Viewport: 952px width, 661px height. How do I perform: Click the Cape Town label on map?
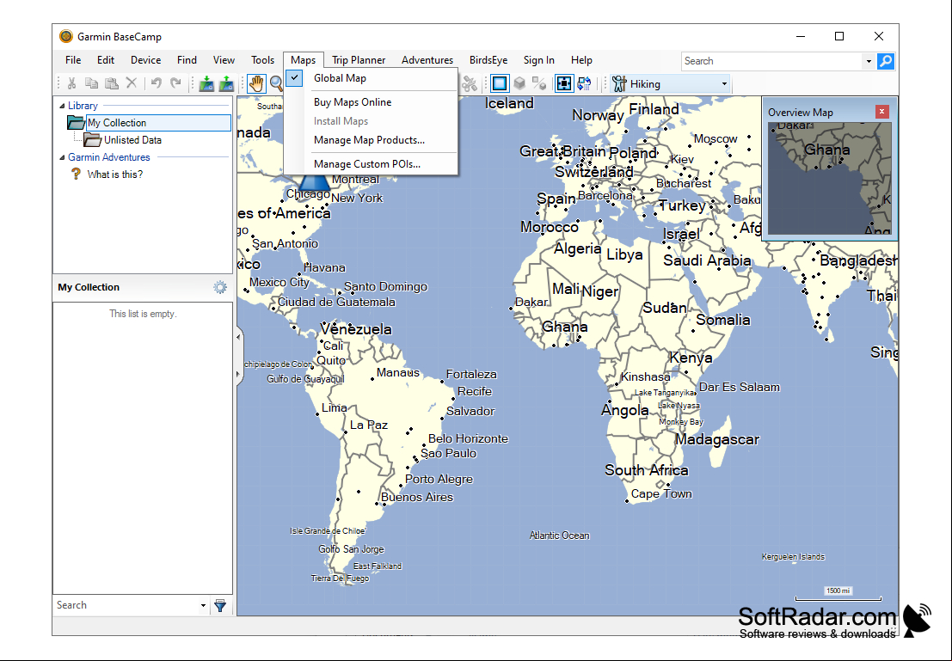pyautogui.click(x=661, y=493)
